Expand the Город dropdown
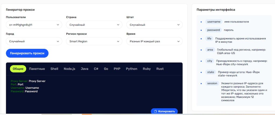The height and width of the screenshot is (115, 275). [x=34, y=41]
